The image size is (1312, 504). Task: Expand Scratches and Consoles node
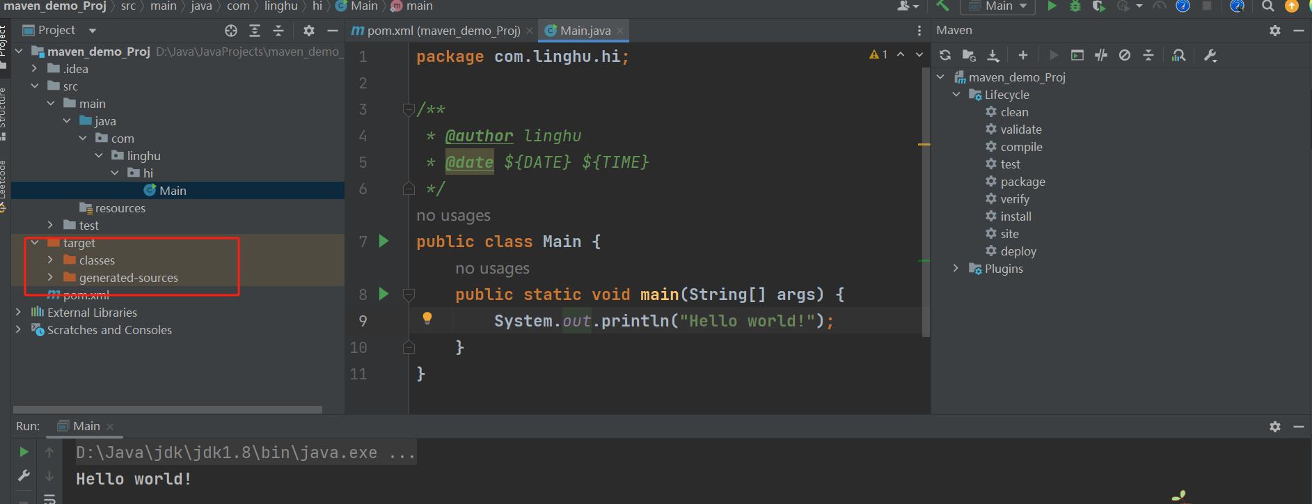(19, 330)
